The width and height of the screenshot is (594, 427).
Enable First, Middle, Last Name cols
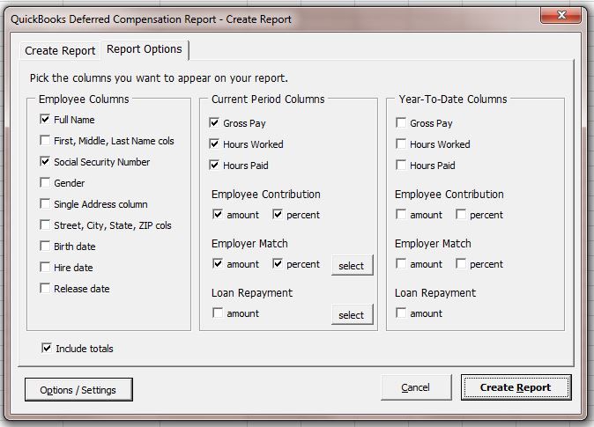pyautogui.click(x=45, y=141)
